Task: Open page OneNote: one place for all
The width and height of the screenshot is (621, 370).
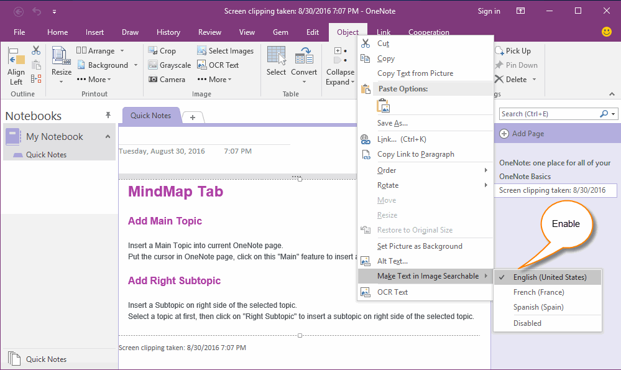Action: pos(554,163)
